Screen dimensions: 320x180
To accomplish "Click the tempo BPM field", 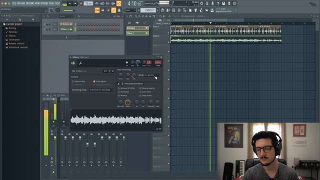I will pos(88,3).
